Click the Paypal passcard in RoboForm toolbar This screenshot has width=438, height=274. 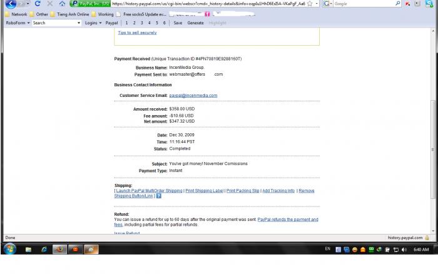(x=111, y=23)
